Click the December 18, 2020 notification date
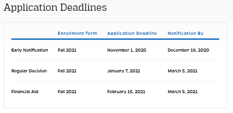 [x=188, y=50]
